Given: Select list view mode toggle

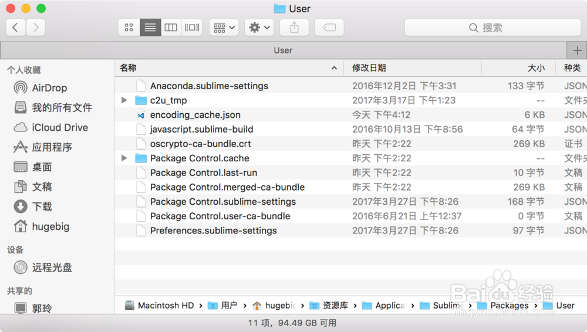Looking at the screenshot, I should point(150,28).
